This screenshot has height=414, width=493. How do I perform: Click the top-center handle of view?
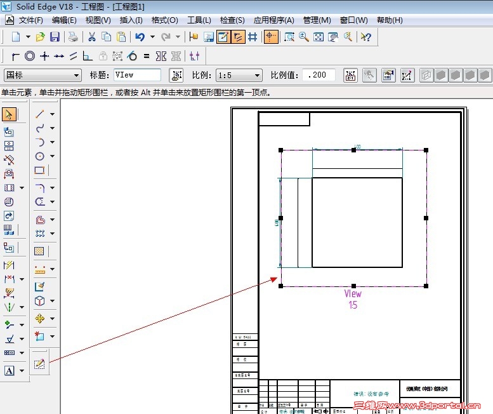tap(353, 150)
